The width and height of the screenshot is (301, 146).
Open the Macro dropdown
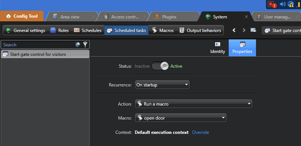coord(181,118)
